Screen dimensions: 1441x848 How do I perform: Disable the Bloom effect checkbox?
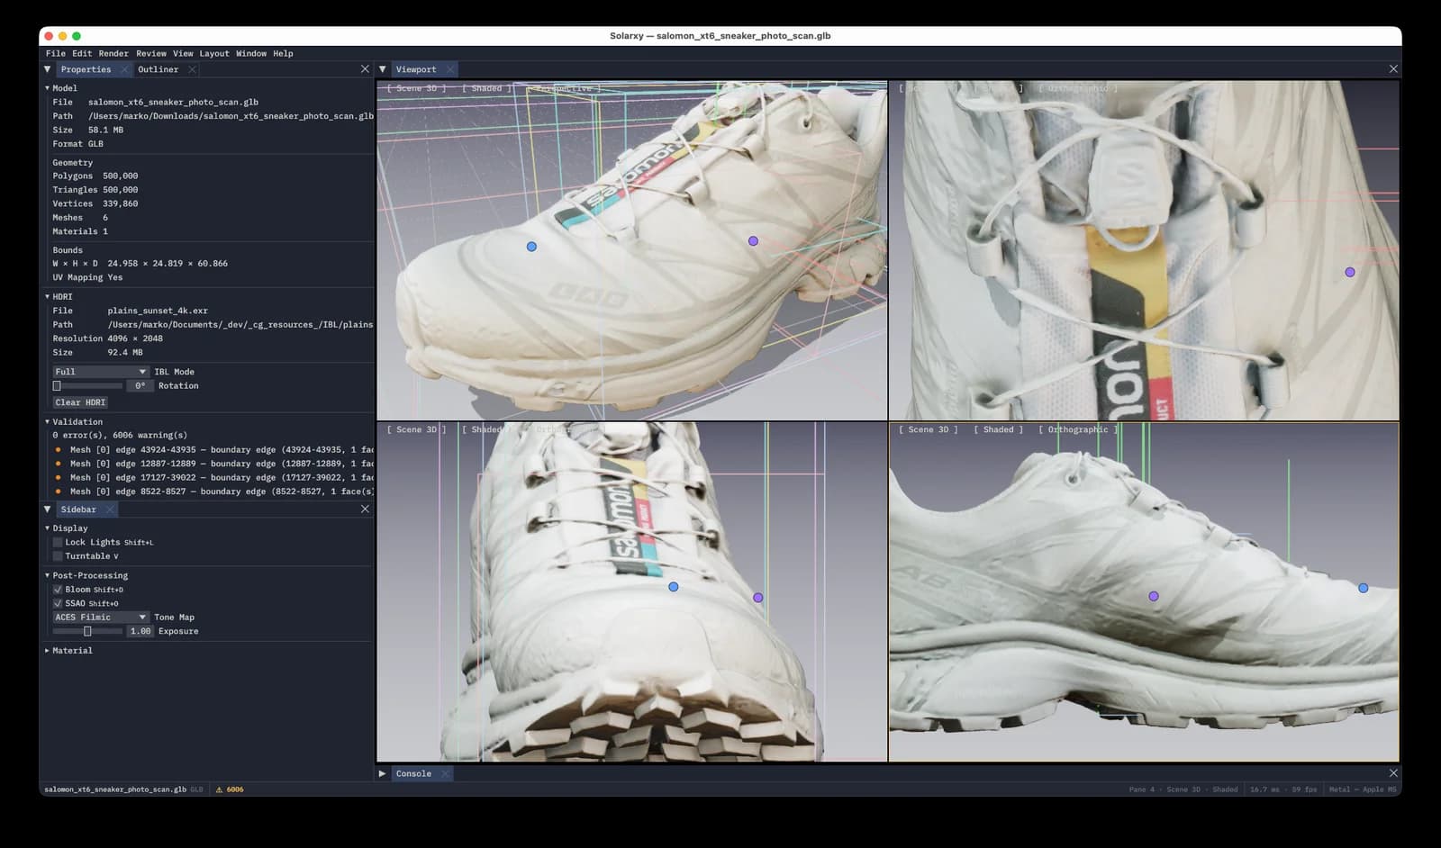point(58,590)
